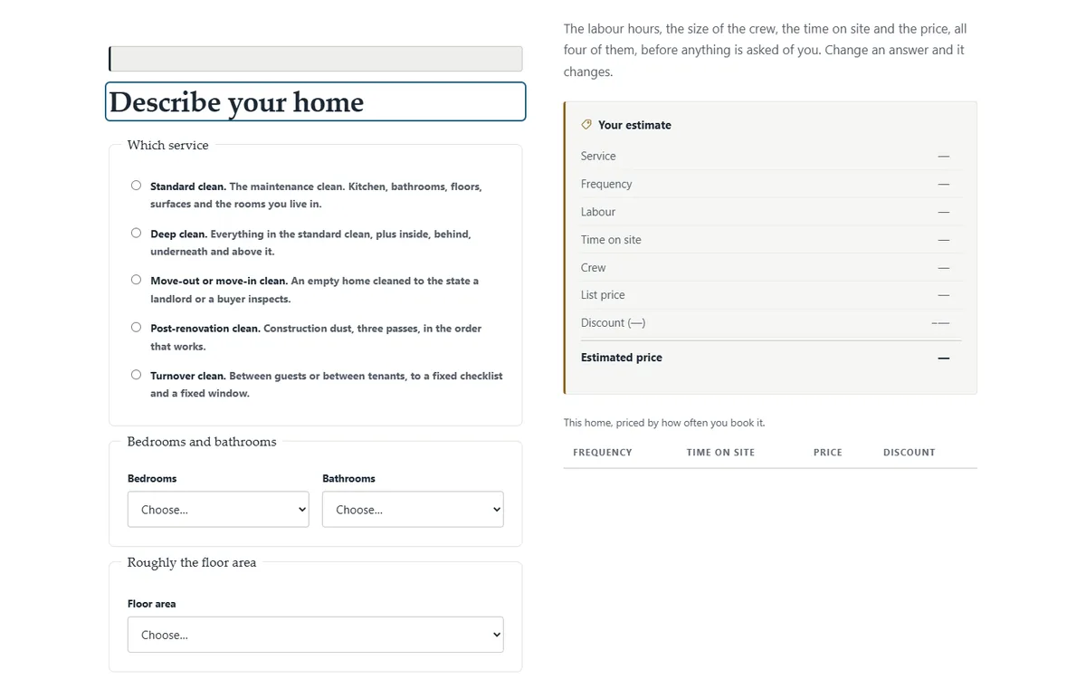Click the "Discount (—)" estimate row label
Viewport: 1086px width, 679px height.
[613, 323]
